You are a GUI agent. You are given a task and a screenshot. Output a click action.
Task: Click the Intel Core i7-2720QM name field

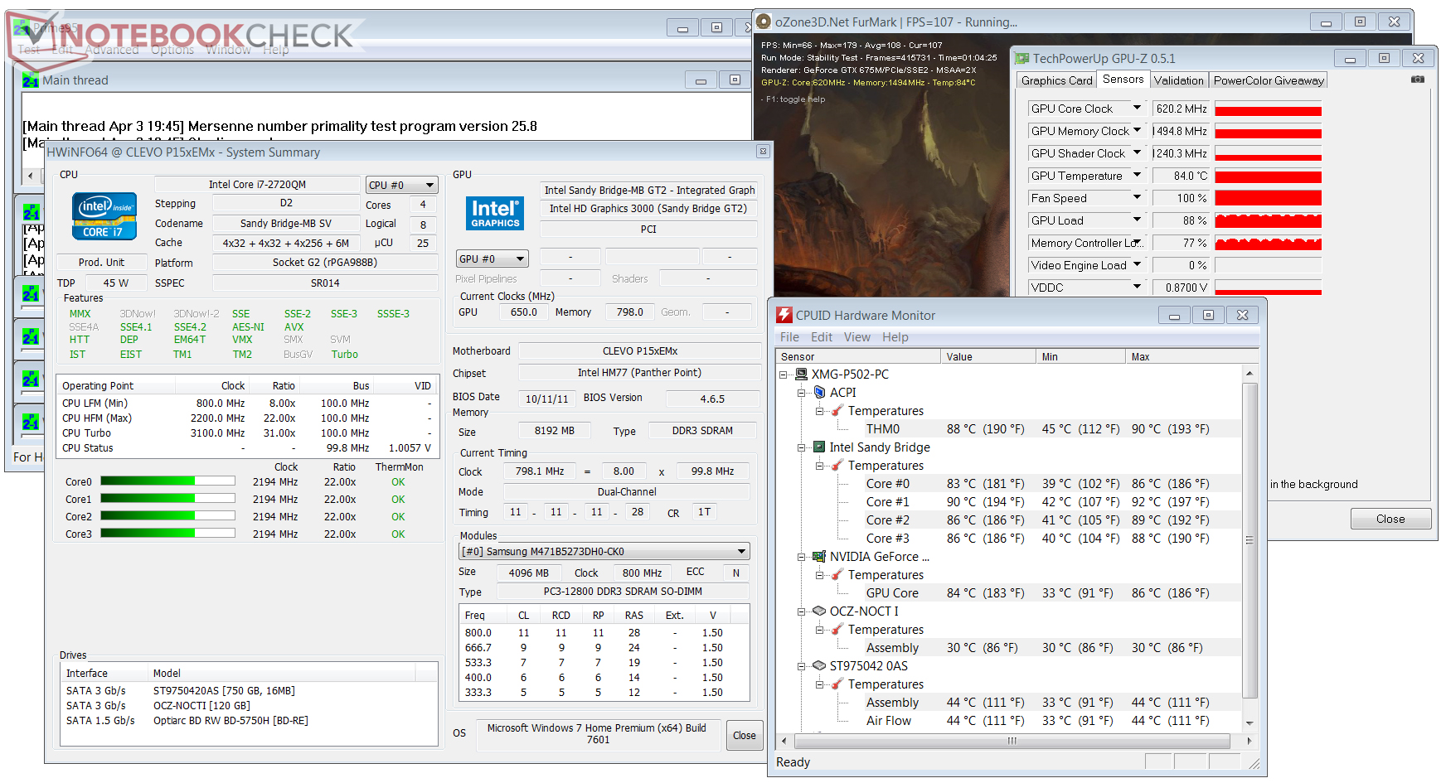(257, 184)
